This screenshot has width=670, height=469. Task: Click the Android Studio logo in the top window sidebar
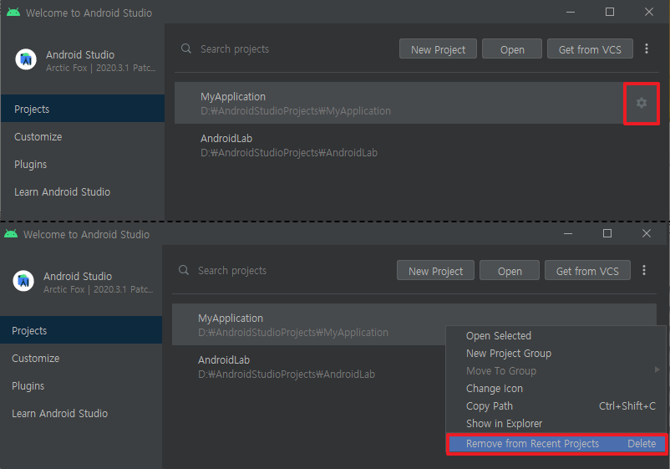(26, 59)
